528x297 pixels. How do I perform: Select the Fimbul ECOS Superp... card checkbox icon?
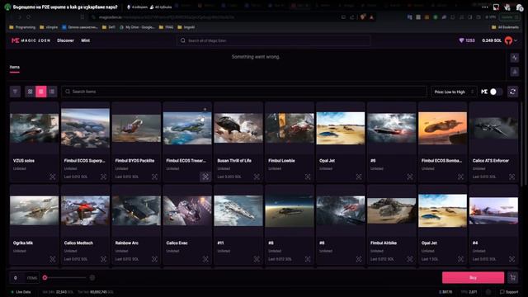click(x=103, y=177)
